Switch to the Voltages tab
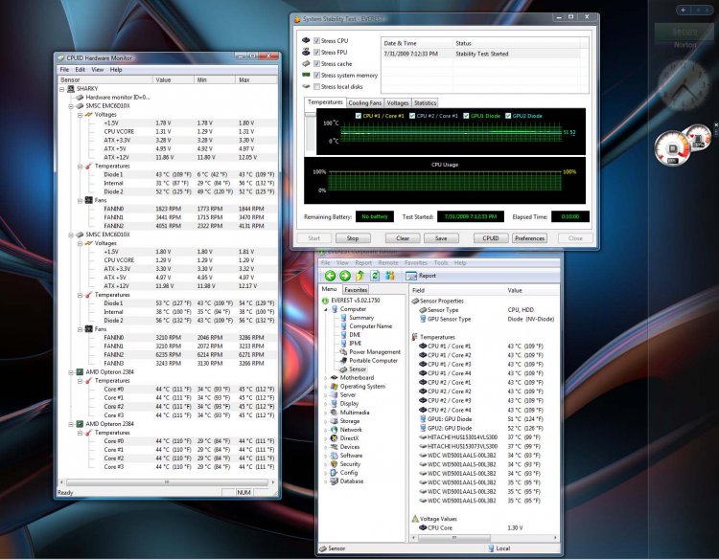The image size is (719, 559). 398,103
